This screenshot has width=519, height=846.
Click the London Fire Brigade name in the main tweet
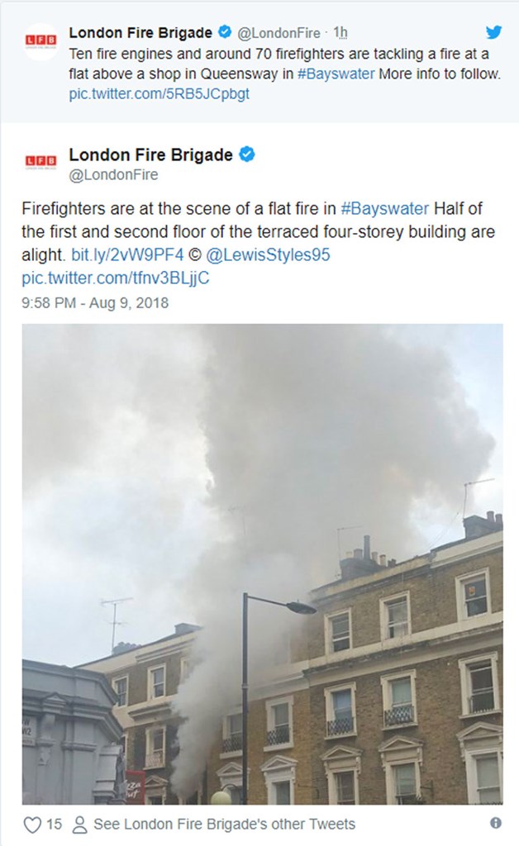tap(150, 154)
